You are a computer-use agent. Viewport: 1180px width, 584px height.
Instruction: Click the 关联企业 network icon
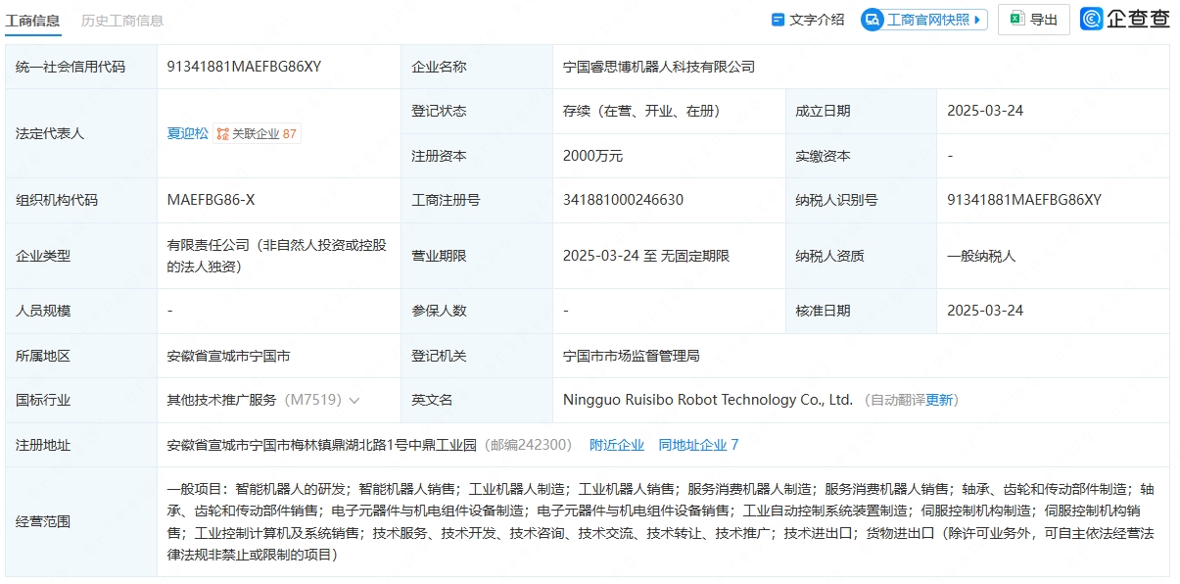pos(223,134)
